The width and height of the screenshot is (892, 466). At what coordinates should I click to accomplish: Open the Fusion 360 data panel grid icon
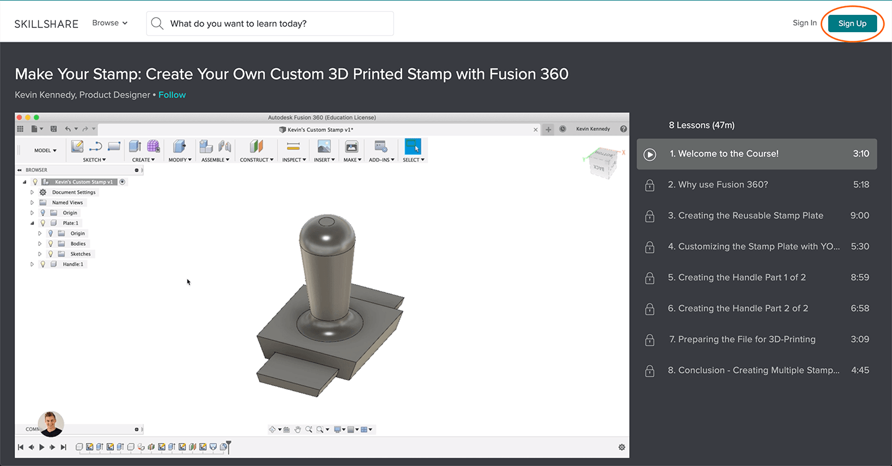pos(20,129)
